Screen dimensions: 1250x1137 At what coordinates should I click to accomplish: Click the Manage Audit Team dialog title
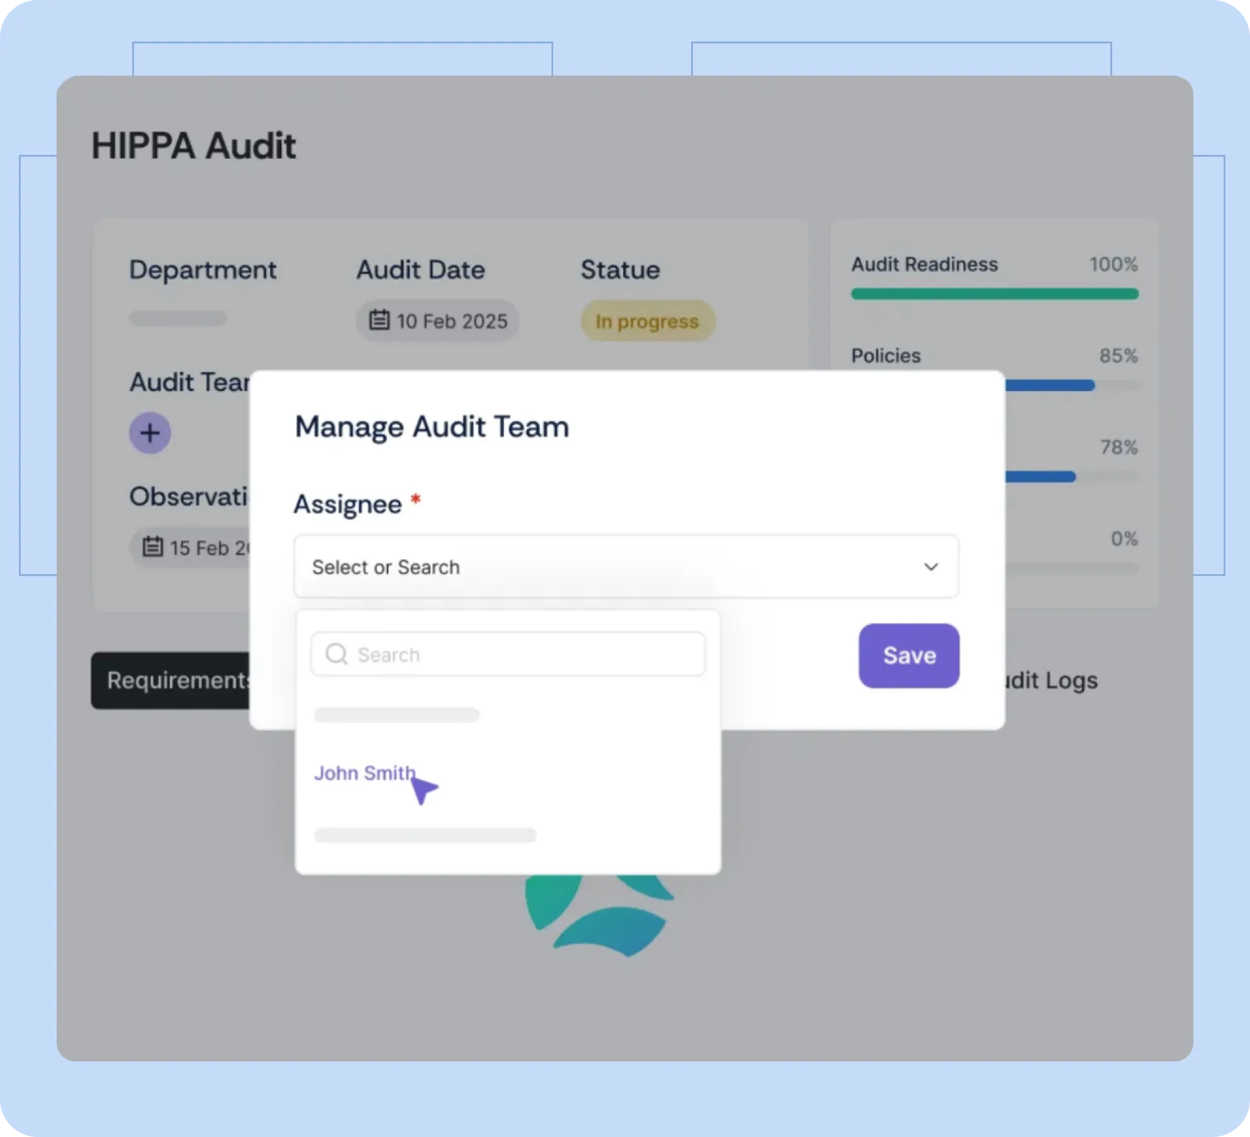click(x=432, y=427)
